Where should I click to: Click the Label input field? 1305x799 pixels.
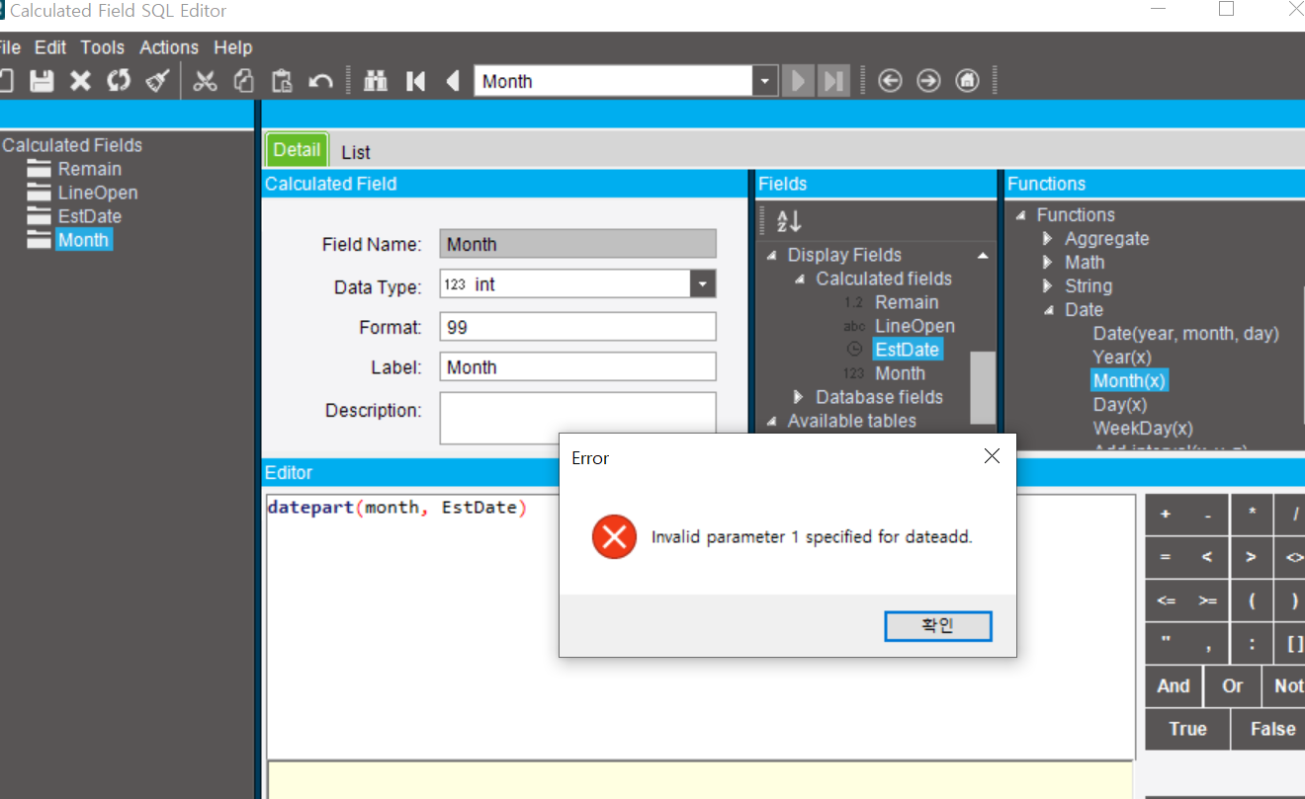pyautogui.click(x=577, y=366)
